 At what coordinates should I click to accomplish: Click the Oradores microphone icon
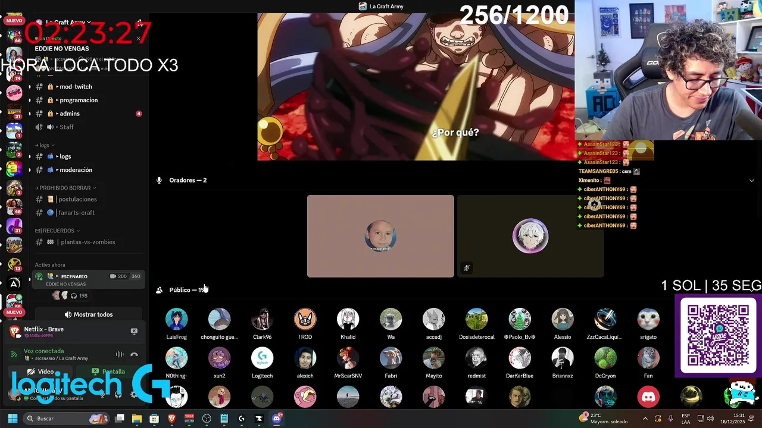point(159,180)
